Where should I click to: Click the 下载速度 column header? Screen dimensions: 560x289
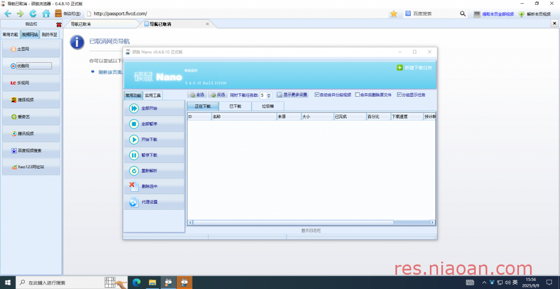pyautogui.click(x=407, y=116)
